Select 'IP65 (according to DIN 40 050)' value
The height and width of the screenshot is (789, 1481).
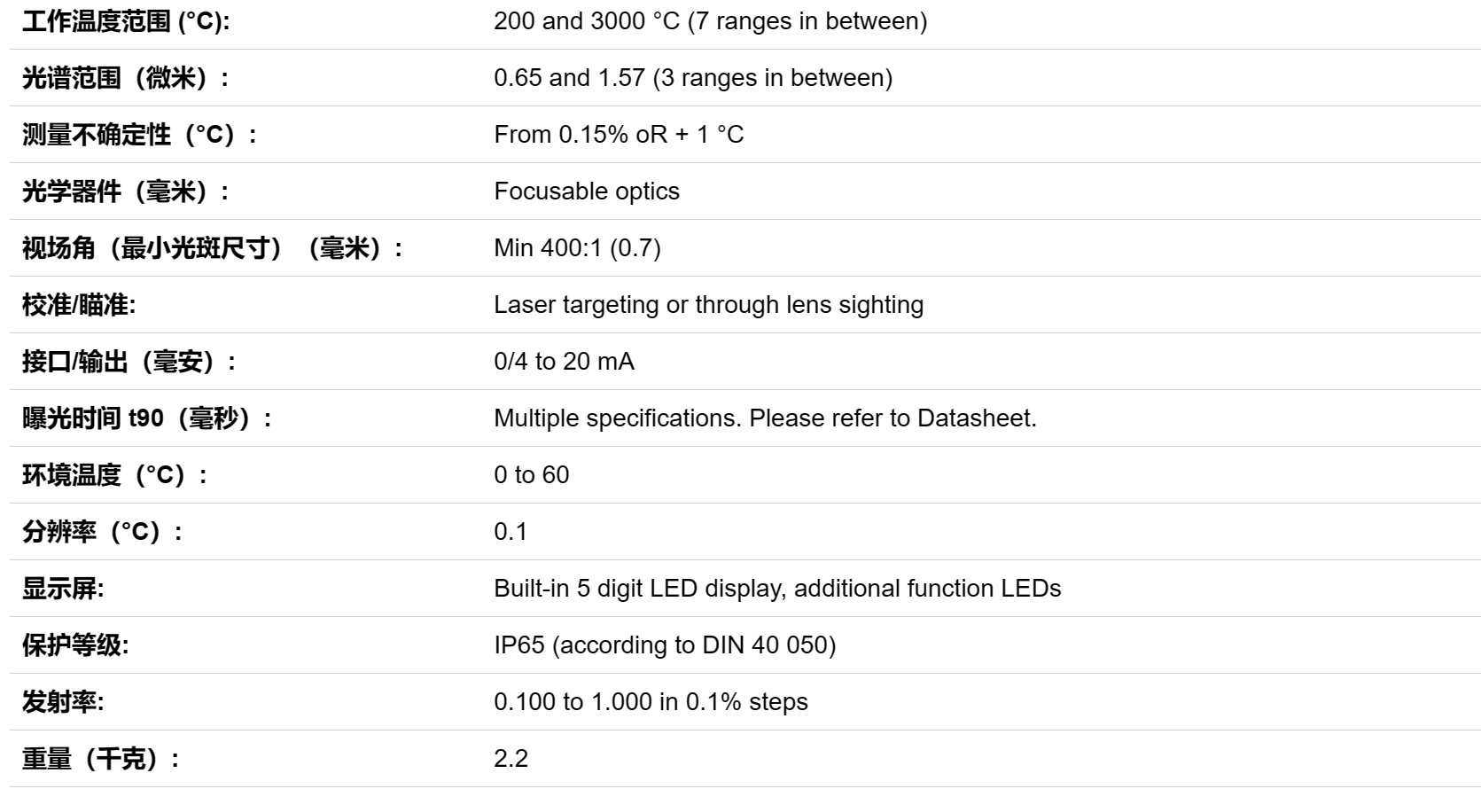tap(665, 645)
